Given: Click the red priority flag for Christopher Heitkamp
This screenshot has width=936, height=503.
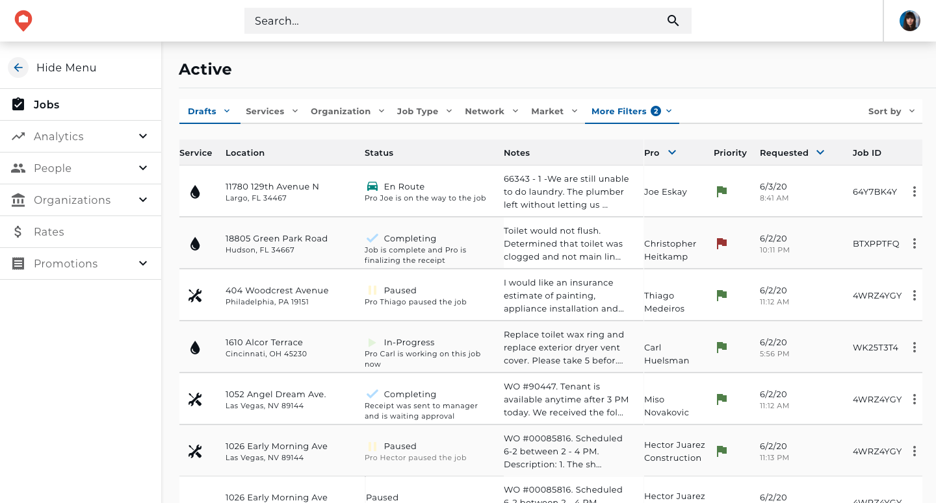Looking at the screenshot, I should (x=721, y=243).
